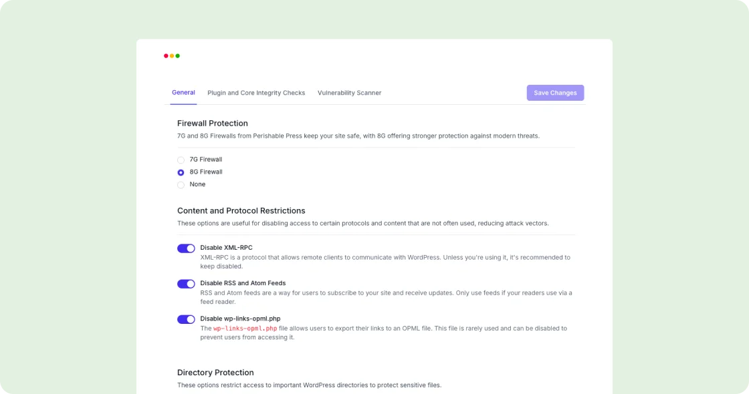Viewport: 749px width, 394px height.
Task: Click the bold "Disable RSS and Atom Feeds" label
Action: pyautogui.click(x=243, y=283)
